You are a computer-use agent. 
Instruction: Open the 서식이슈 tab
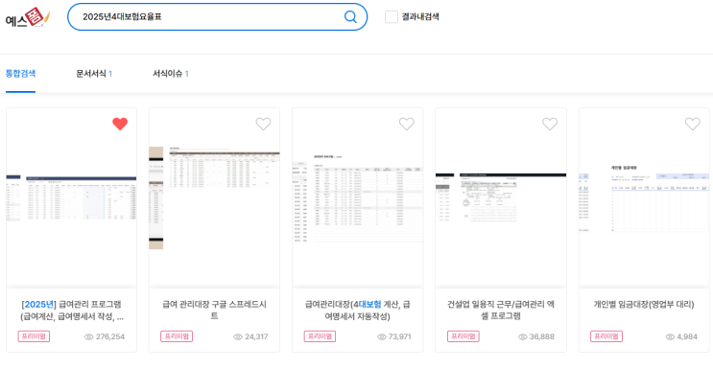171,74
